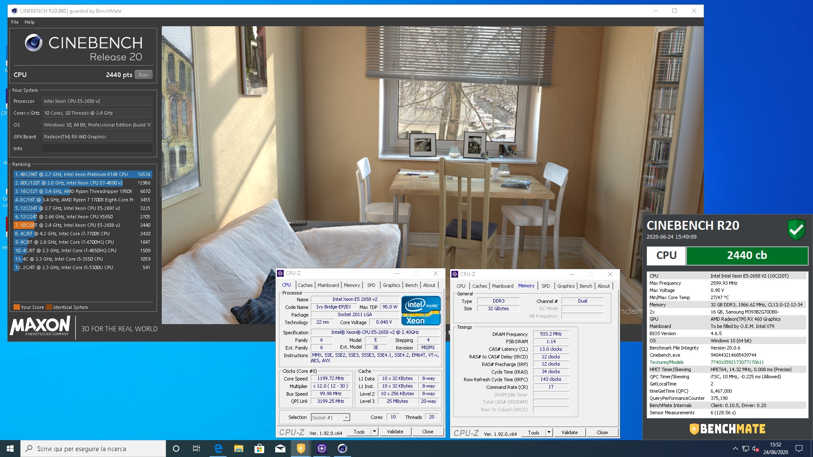Viewport: 813px width, 457px height.
Task: Open the muted volume tray icon
Action: (756, 449)
